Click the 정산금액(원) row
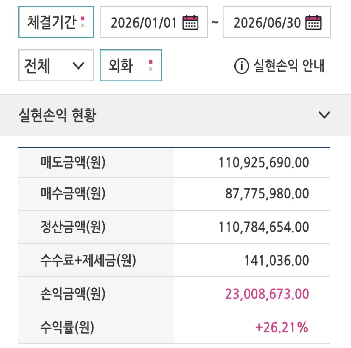The image size is (351, 348). coord(174,227)
